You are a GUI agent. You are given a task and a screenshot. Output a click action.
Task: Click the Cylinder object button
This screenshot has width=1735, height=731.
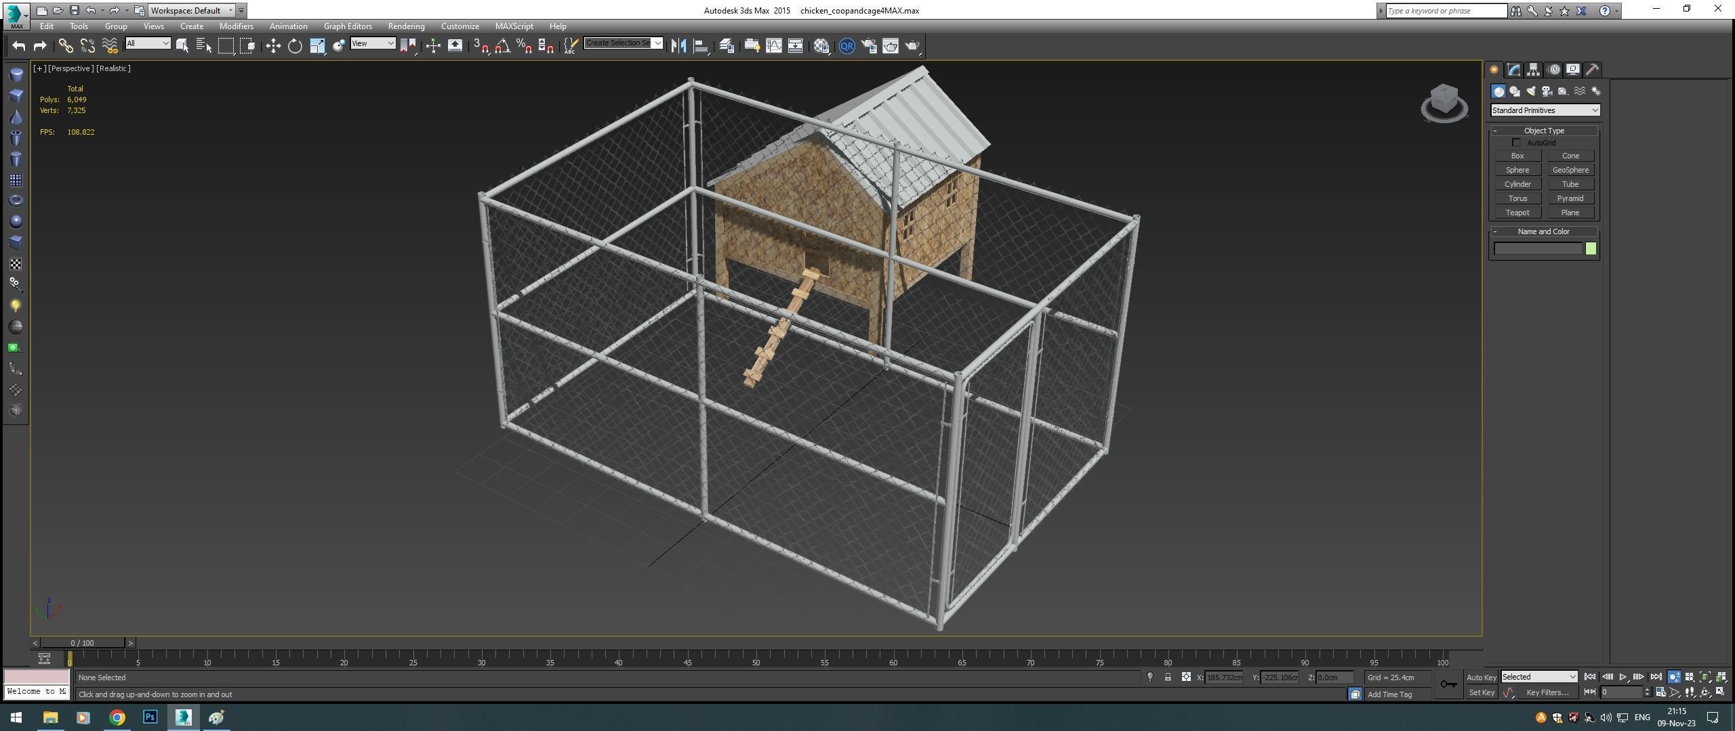1517,184
